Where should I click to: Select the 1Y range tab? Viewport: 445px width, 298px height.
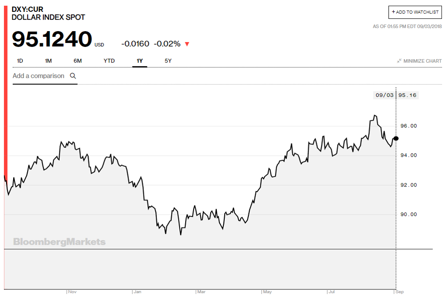[x=140, y=61]
